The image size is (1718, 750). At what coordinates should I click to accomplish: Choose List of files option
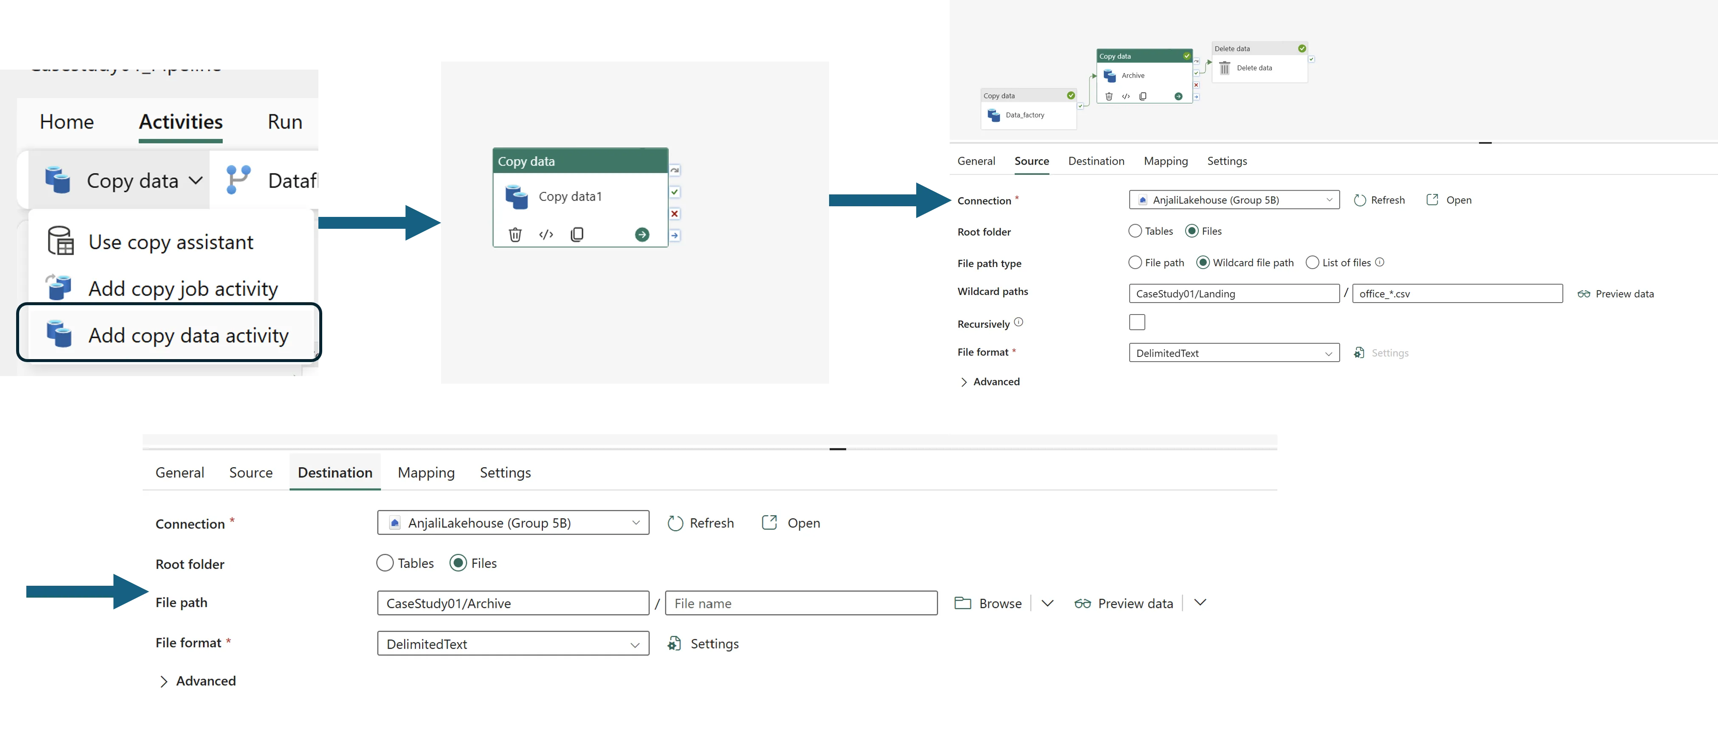(1312, 262)
